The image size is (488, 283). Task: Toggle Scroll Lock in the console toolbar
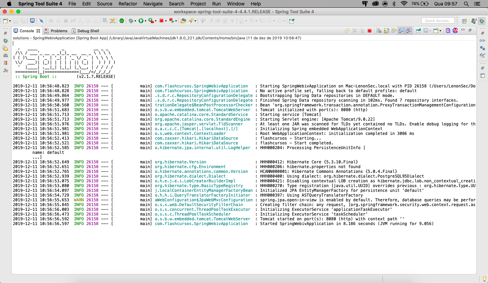(386, 31)
